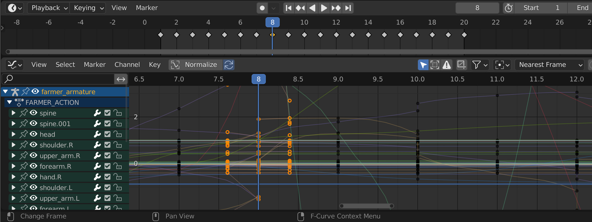Click the graph editor horizontal scrollbar
The height and width of the screenshot is (222, 592).
pos(366,206)
